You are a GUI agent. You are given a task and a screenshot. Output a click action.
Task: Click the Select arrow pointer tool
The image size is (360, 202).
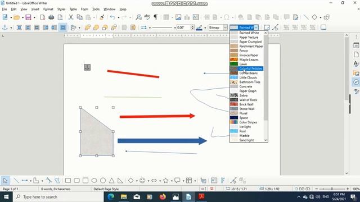[5, 181]
